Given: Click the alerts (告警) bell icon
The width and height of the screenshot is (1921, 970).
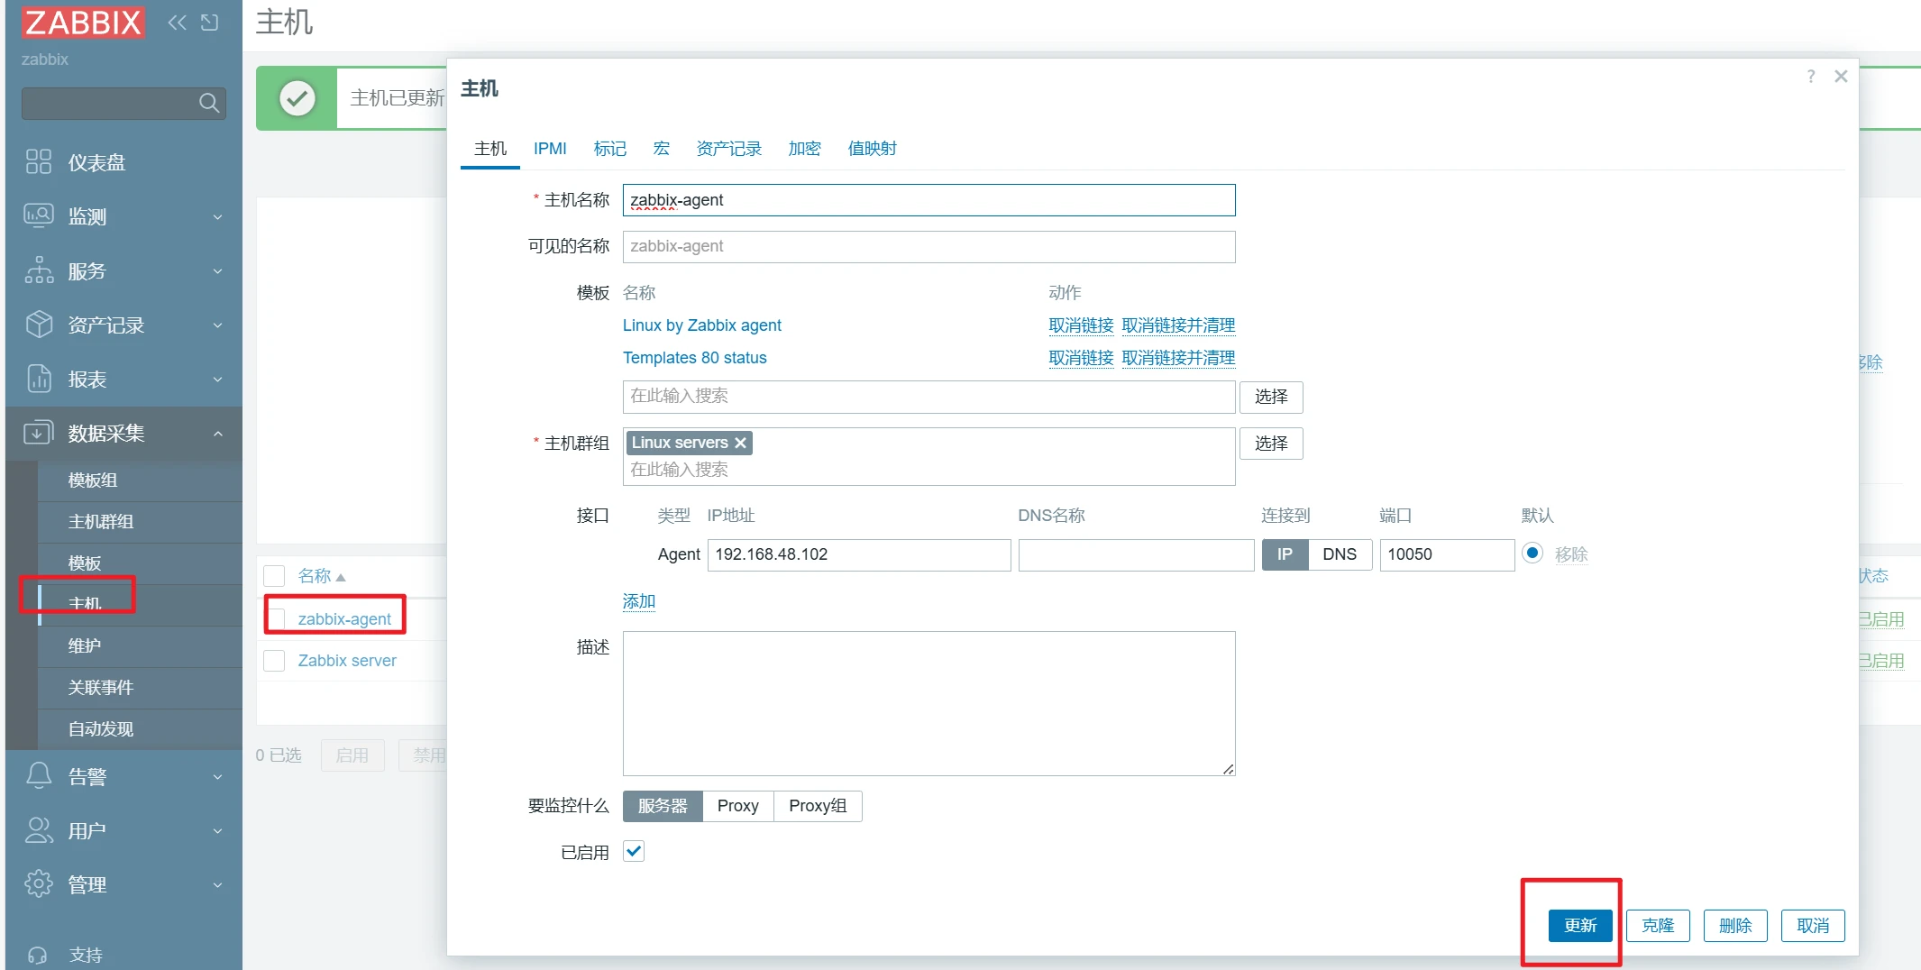Looking at the screenshot, I should coord(39,776).
